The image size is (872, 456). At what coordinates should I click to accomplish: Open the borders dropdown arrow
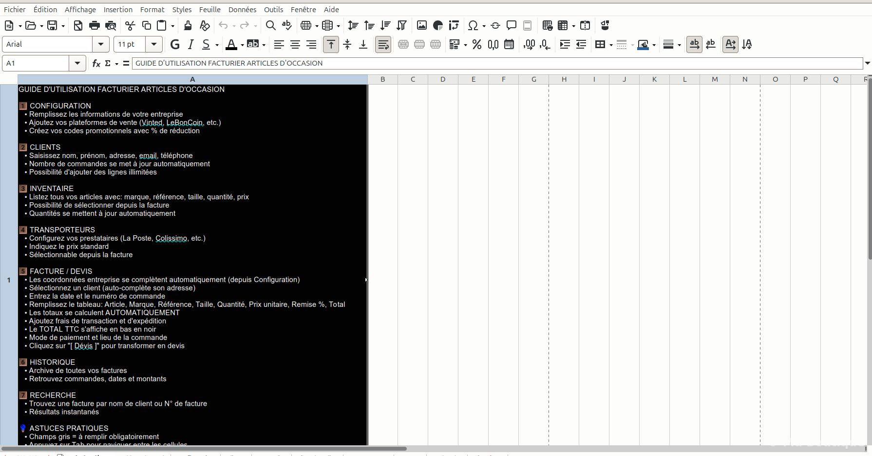click(610, 45)
